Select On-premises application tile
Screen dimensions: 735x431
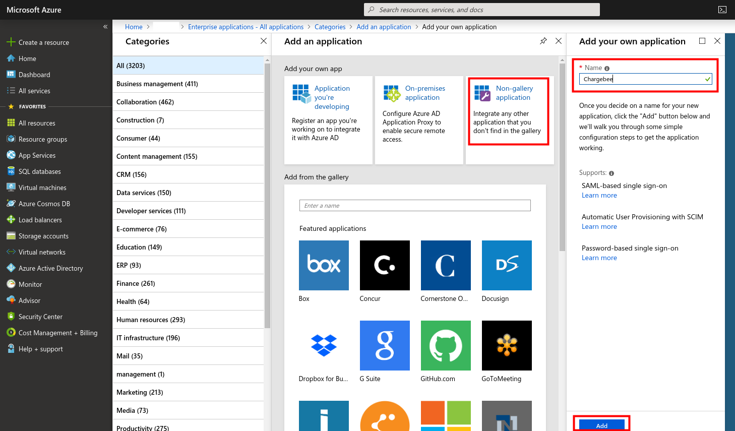click(x=419, y=120)
